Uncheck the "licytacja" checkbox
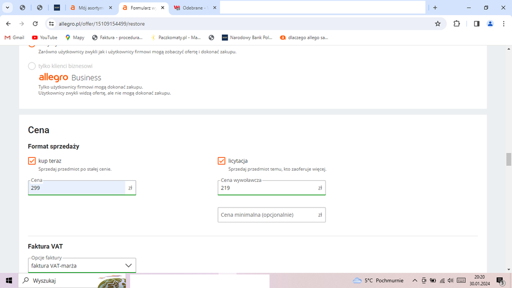This screenshot has height=288, width=512. (221, 161)
